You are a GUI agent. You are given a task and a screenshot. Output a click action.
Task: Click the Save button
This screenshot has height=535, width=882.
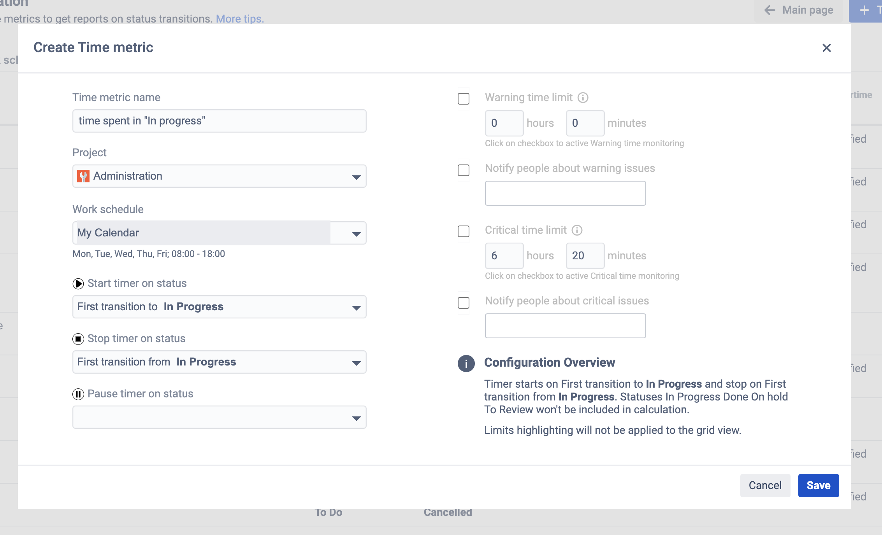pyautogui.click(x=818, y=485)
